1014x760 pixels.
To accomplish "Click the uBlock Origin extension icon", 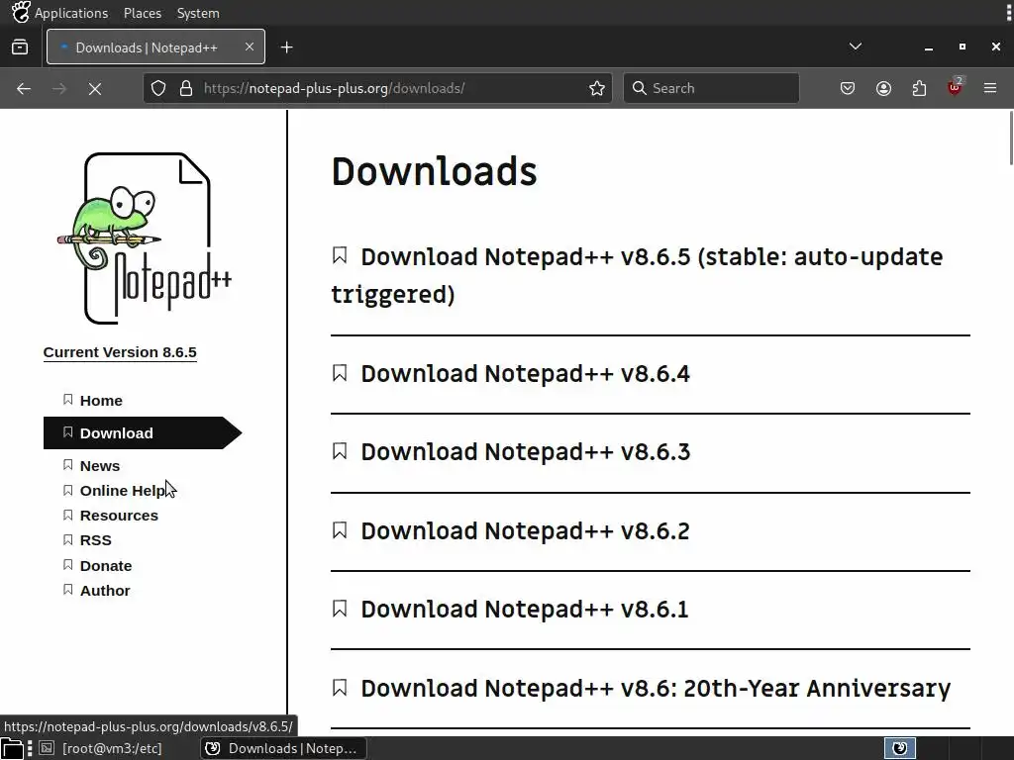I will [x=955, y=87].
